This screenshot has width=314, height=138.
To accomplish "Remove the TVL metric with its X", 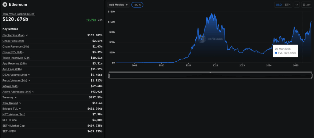I will 140,5.
